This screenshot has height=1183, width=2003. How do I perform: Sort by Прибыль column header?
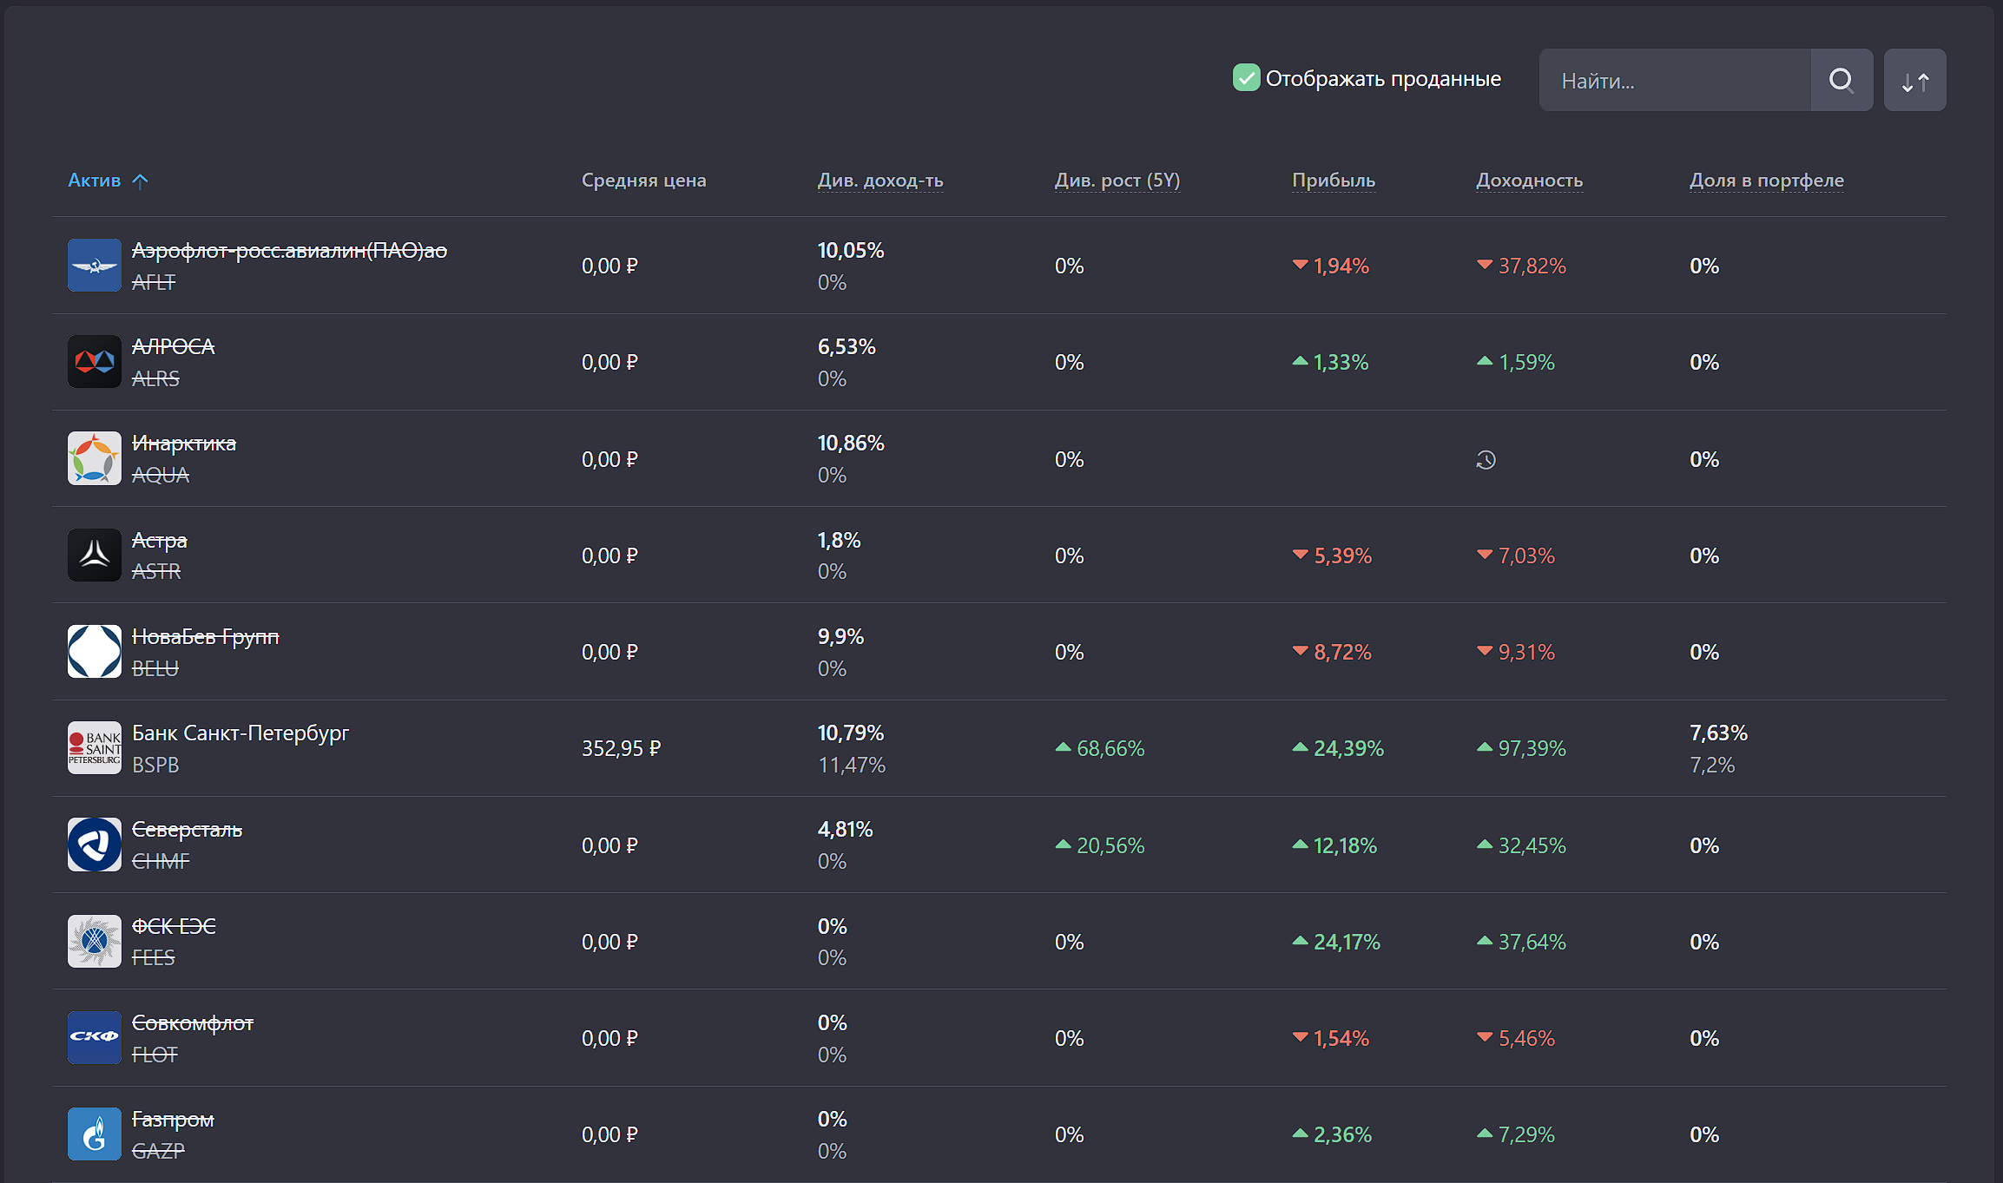pos(1334,180)
